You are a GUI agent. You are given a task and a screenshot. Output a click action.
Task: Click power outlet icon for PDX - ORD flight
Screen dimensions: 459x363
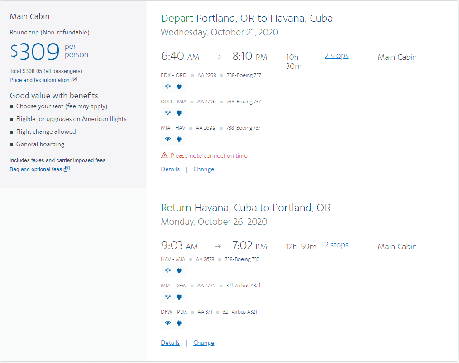(x=179, y=87)
